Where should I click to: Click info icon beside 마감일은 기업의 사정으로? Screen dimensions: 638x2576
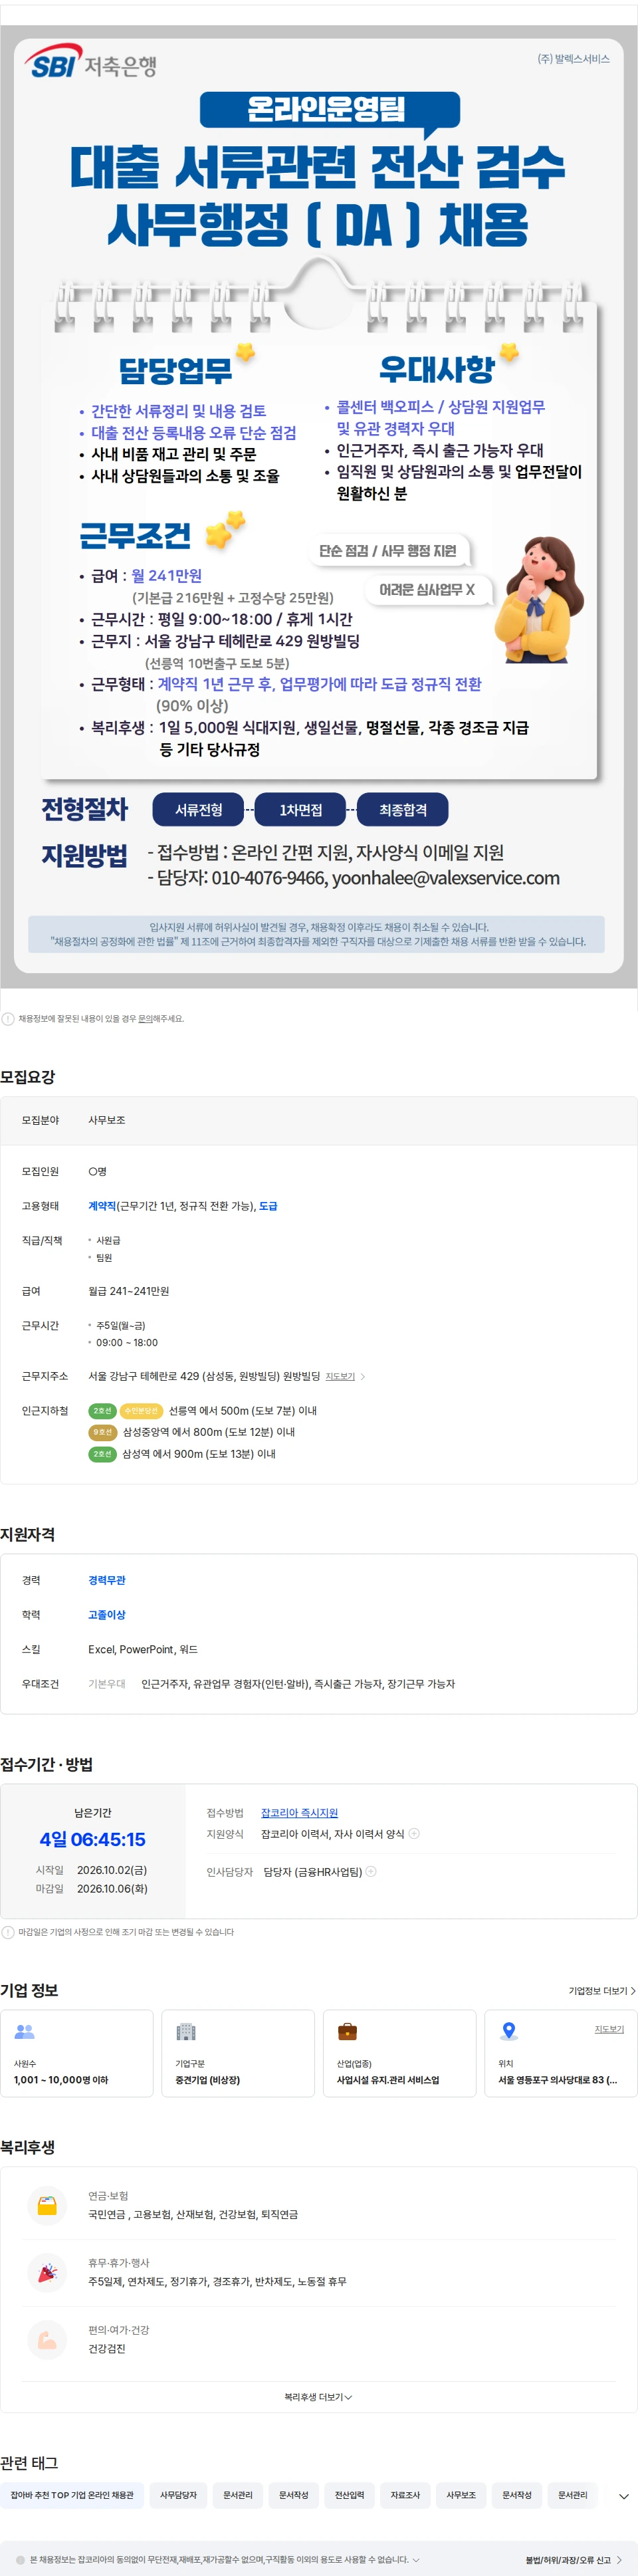click(x=8, y=1933)
